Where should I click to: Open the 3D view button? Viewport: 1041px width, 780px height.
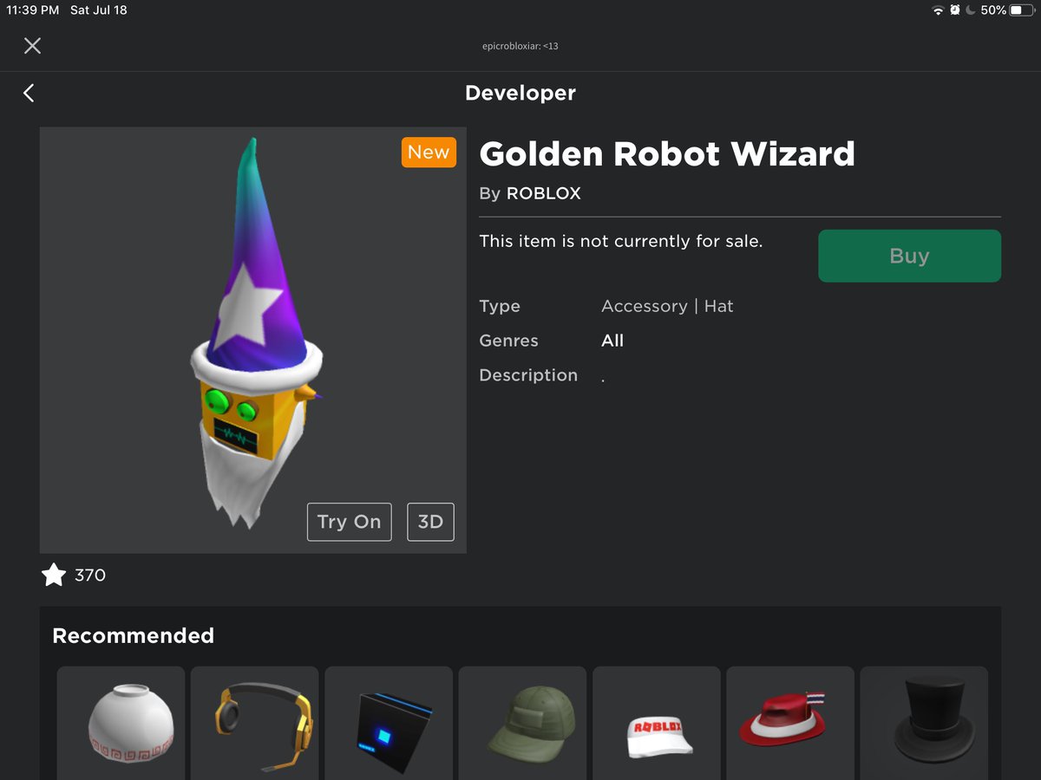pyautogui.click(x=430, y=522)
